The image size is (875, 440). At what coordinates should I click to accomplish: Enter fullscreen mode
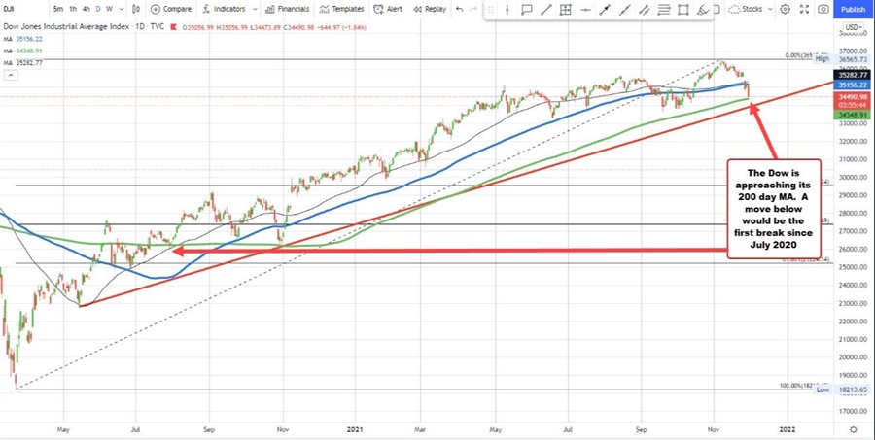[804, 9]
